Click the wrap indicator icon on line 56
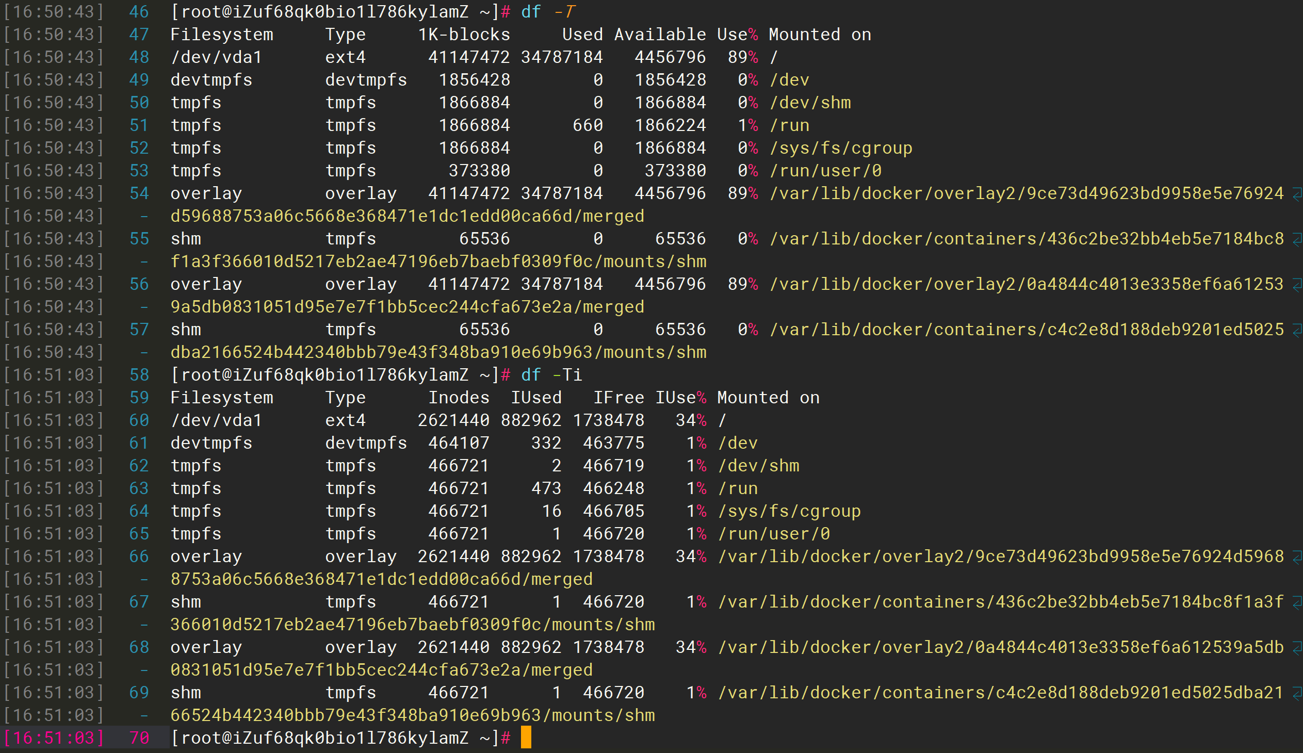Screen dimensions: 1303x753 (x=1296, y=285)
